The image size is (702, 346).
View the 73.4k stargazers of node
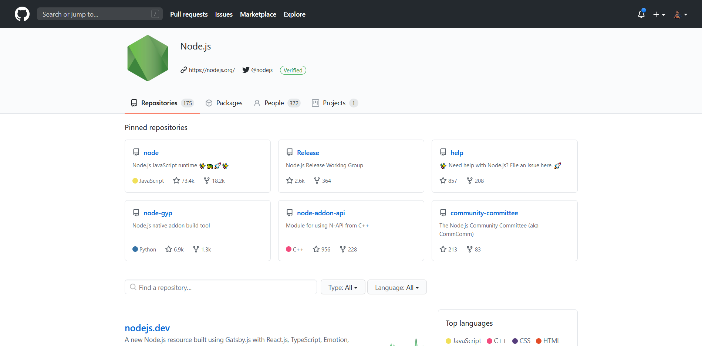pyautogui.click(x=184, y=181)
